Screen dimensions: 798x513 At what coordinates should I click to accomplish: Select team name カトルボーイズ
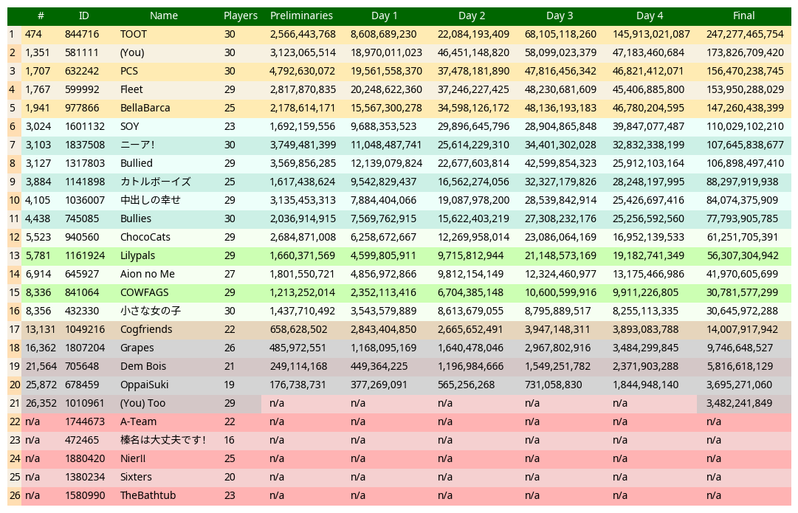(x=156, y=182)
